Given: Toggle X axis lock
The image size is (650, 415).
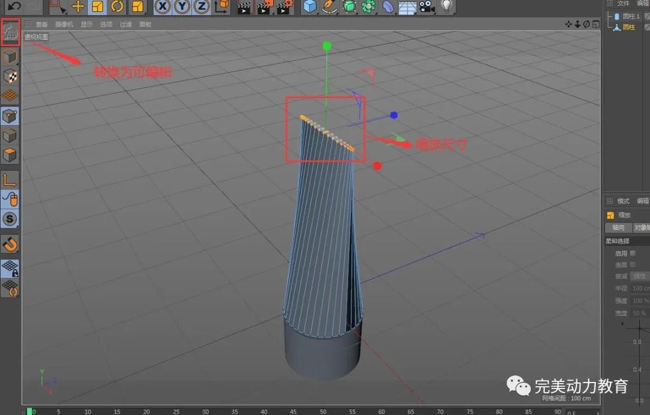Looking at the screenshot, I should [x=162, y=7].
